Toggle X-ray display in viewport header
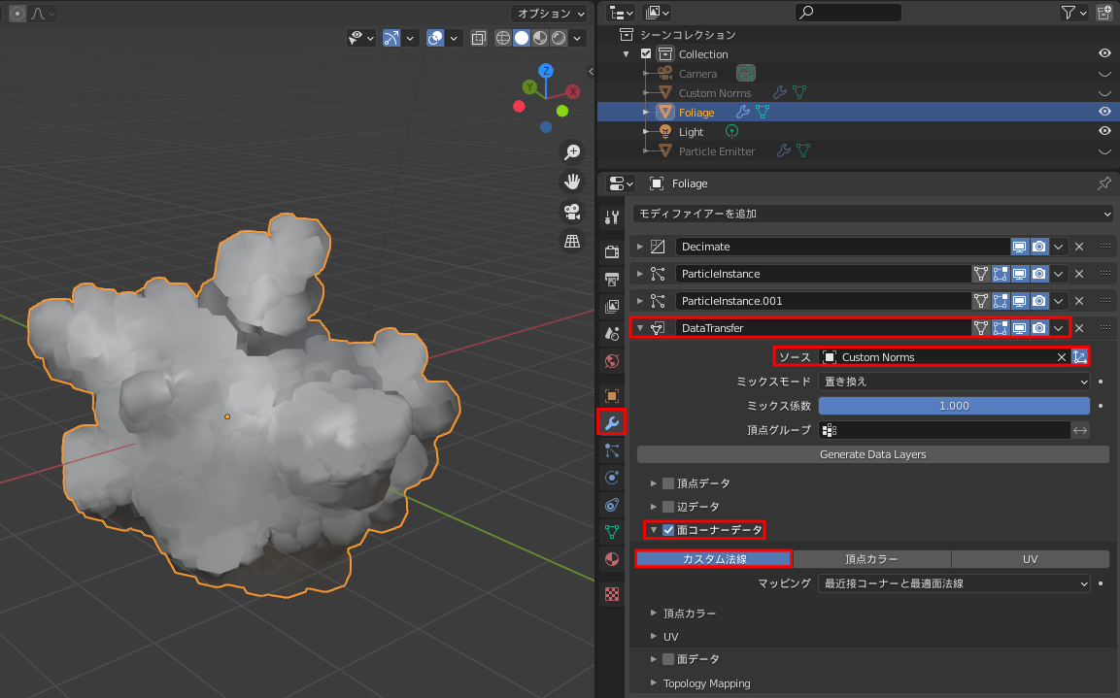Image resolution: width=1120 pixels, height=698 pixels. click(479, 38)
